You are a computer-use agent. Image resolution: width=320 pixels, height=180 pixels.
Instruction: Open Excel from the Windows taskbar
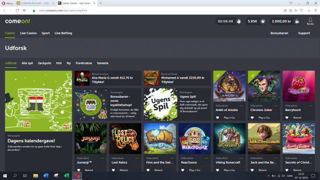click(67, 176)
